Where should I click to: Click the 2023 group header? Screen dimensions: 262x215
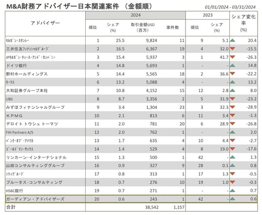point(207,15)
